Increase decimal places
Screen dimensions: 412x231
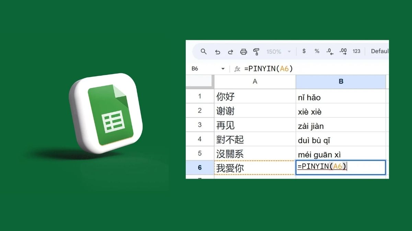pos(343,51)
